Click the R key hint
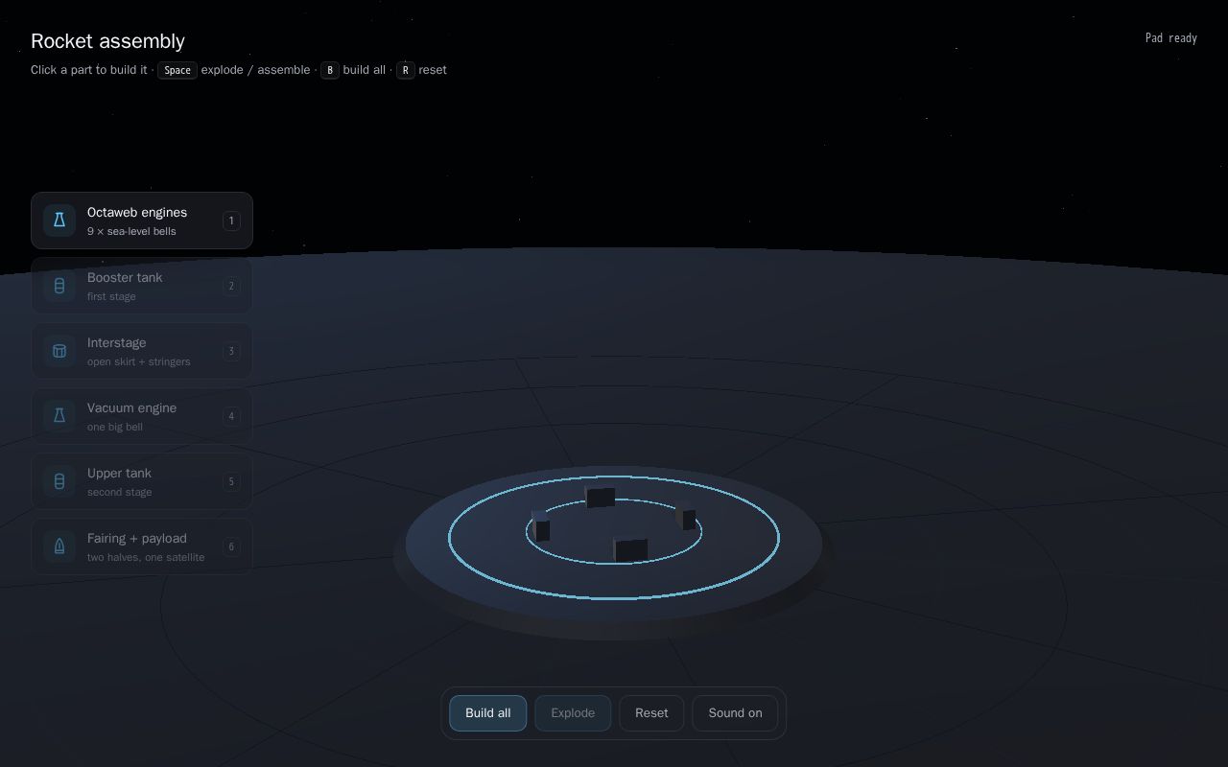The image size is (1228, 767). [406, 70]
